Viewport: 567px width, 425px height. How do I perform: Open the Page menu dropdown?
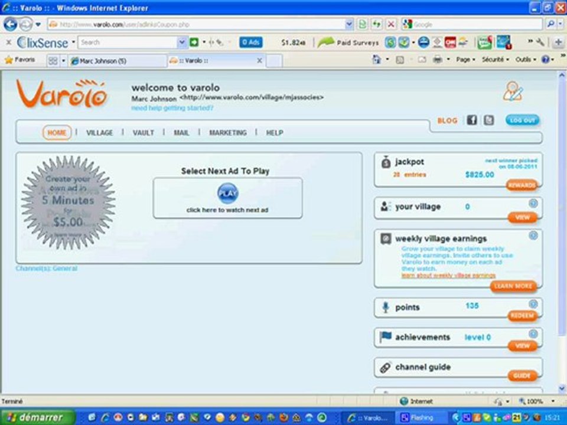tap(465, 60)
